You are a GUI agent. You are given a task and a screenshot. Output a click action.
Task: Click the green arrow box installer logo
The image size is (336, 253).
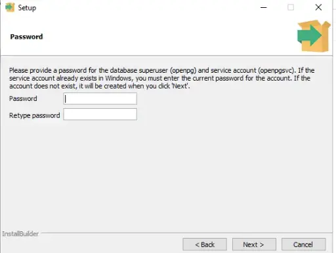[314, 36]
